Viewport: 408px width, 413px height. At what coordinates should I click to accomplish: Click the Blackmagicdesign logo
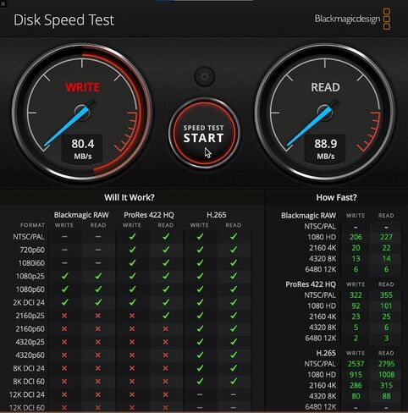click(353, 19)
